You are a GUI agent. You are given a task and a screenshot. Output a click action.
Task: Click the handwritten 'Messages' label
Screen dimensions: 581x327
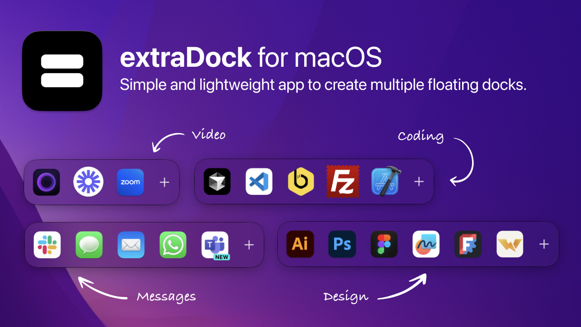166,297
